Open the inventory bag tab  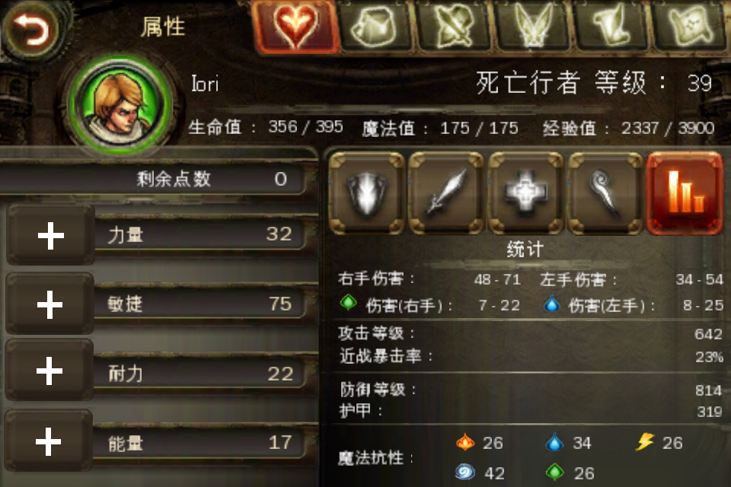(x=375, y=25)
